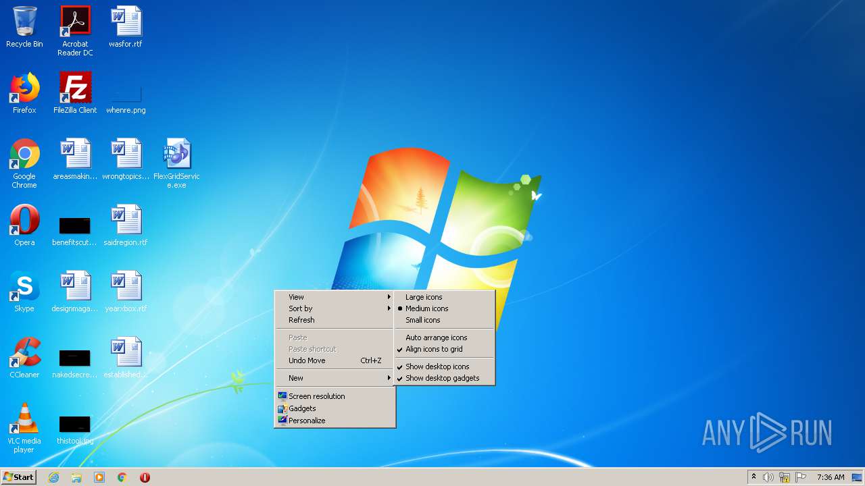The height and width of the screenshot is (486, 865).
Task: Open Personalize from the context menu
Action: [335, 421]
